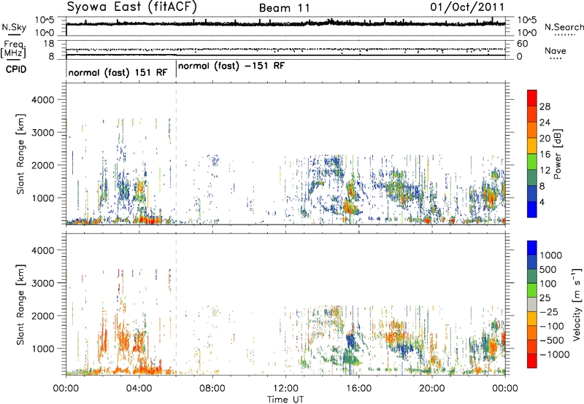Click the '04:00' time tick label
The width and height of the screenshot is (584, 404).
pos(139,389)
